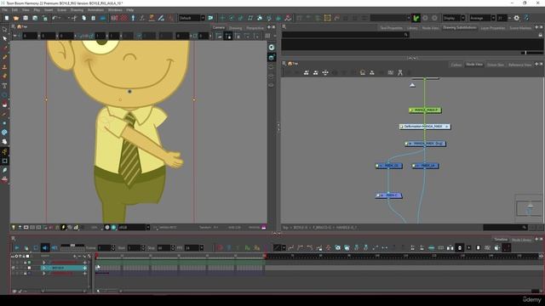Select the red Paint bucket tool
The image size is (545, 306).
pos(4,105)
